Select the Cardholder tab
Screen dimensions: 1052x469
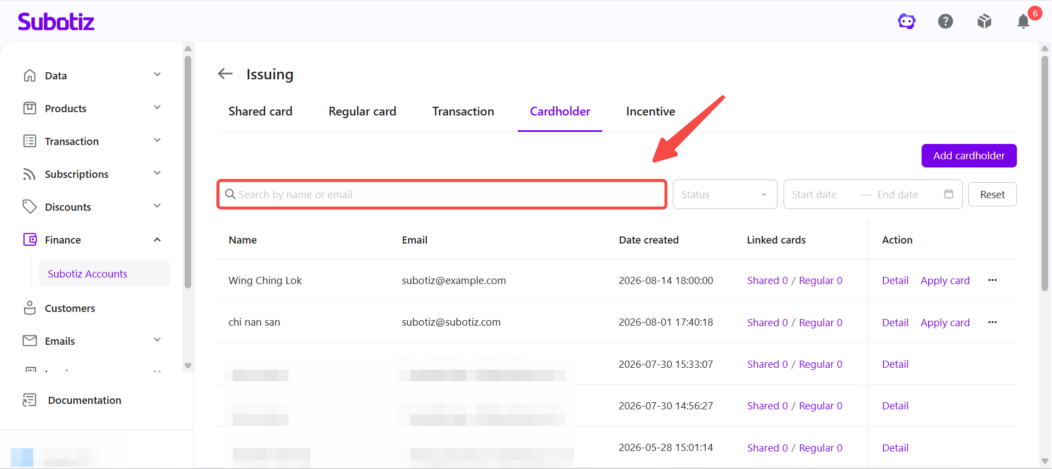point(560,112)
